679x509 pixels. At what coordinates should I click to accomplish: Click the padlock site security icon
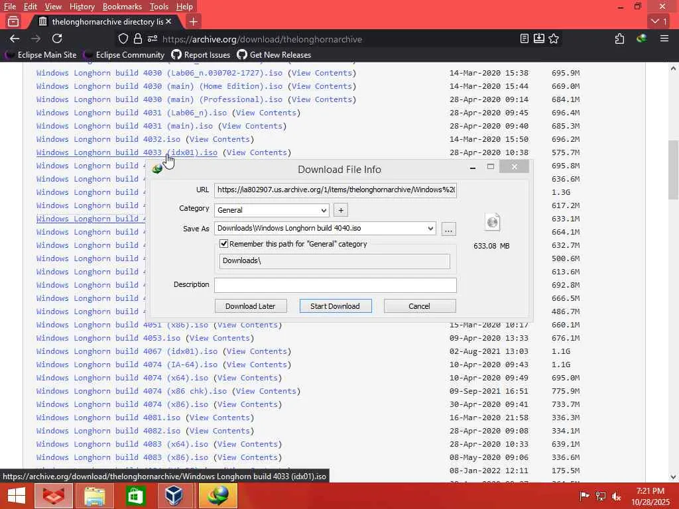pyautogui.click(x=138, y=39)
